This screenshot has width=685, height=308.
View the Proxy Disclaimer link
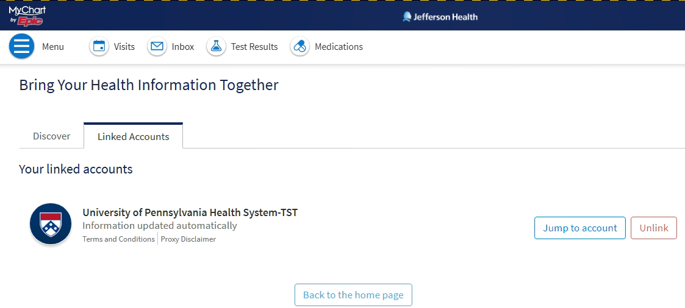tap(188, 239)
